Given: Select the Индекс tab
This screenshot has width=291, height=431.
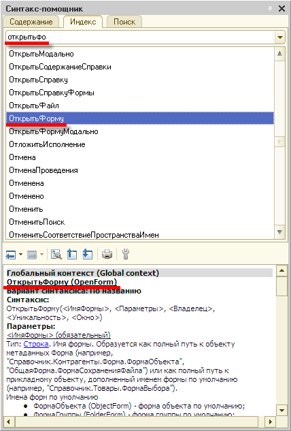Looking at the screenshot, I should click(83, 22).
